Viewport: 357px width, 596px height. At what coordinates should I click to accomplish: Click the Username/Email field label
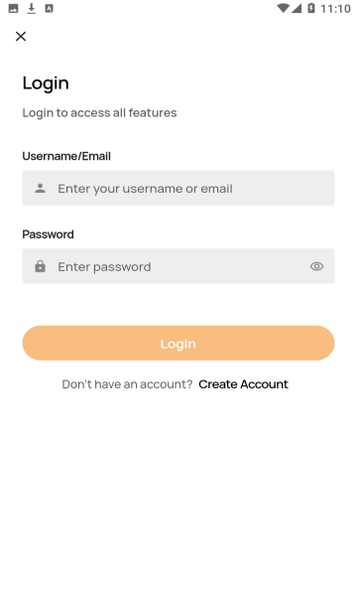click(x=66, y=156)
